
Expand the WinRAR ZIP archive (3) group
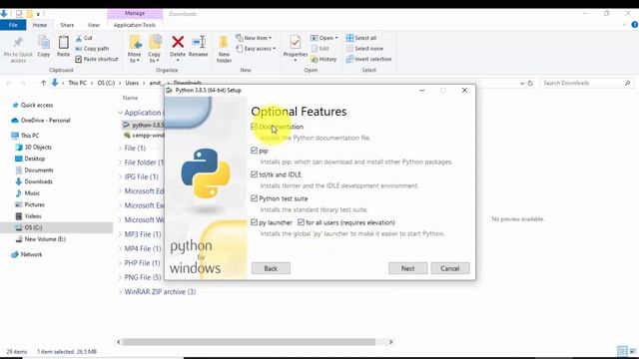120,292
